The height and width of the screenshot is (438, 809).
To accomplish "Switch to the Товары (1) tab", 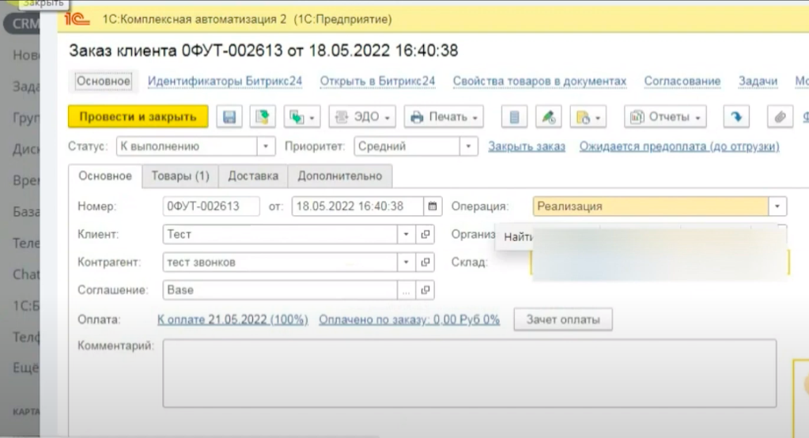I will (x=180, y=176).
